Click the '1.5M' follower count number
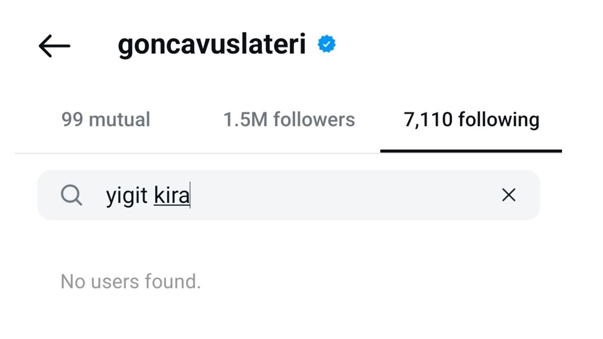This screenshot has height=339, width=603. (x=245, y=120)
